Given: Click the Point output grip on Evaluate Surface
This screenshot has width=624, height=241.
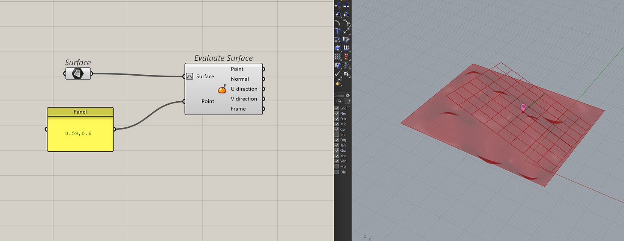Looking at the screenshot, I should click(x=264, y=69).
